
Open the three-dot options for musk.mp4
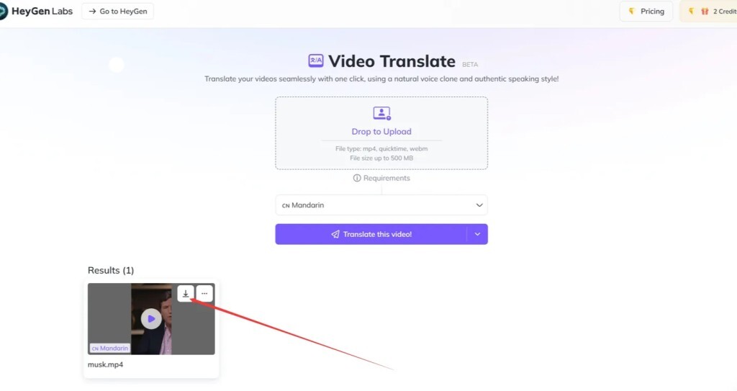pyautogui.click(x=204, y=294)
